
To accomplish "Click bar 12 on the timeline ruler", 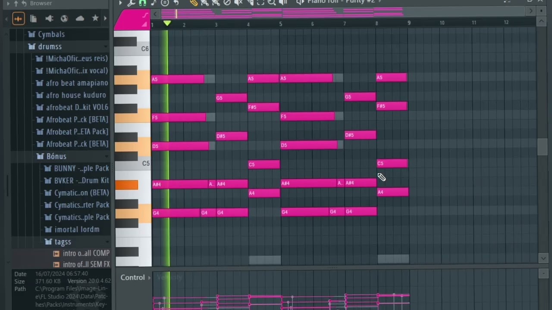I will click(506, 23).
